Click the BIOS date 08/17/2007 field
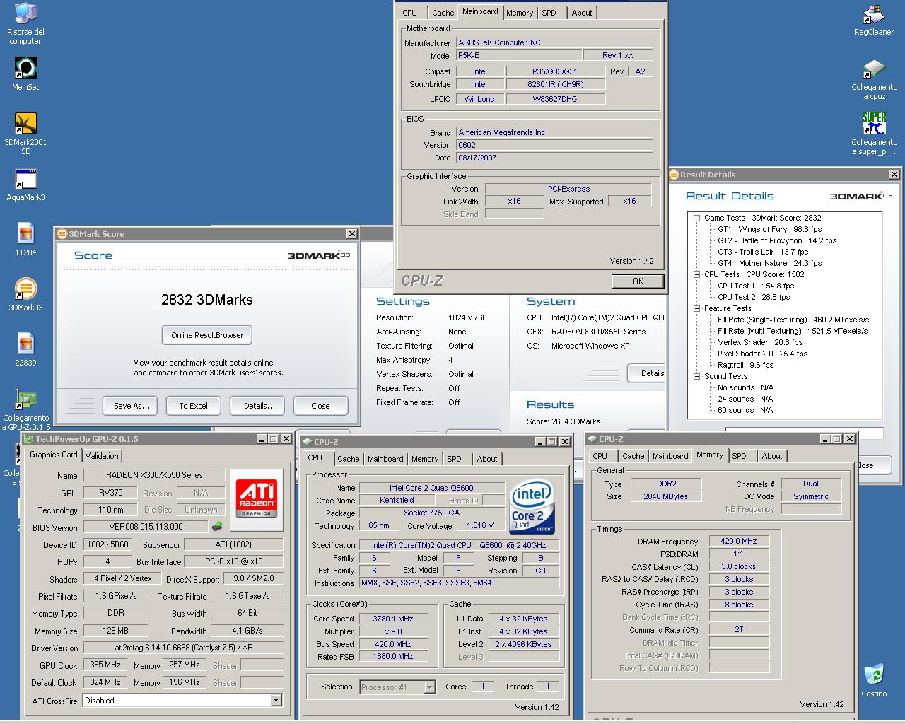 [x=554, y=158]
